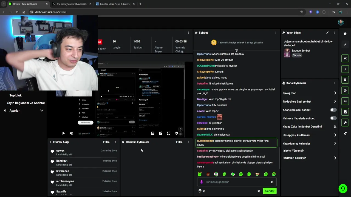Viewport: 351px width, 197px height.
Task: Open Yayın bilgisi panel three-dot menu
Action: point(334,33)
